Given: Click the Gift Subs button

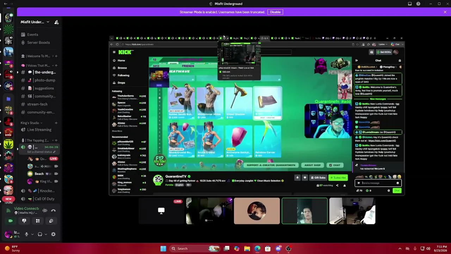Looking at the screenshot, I should click(317, 178).
